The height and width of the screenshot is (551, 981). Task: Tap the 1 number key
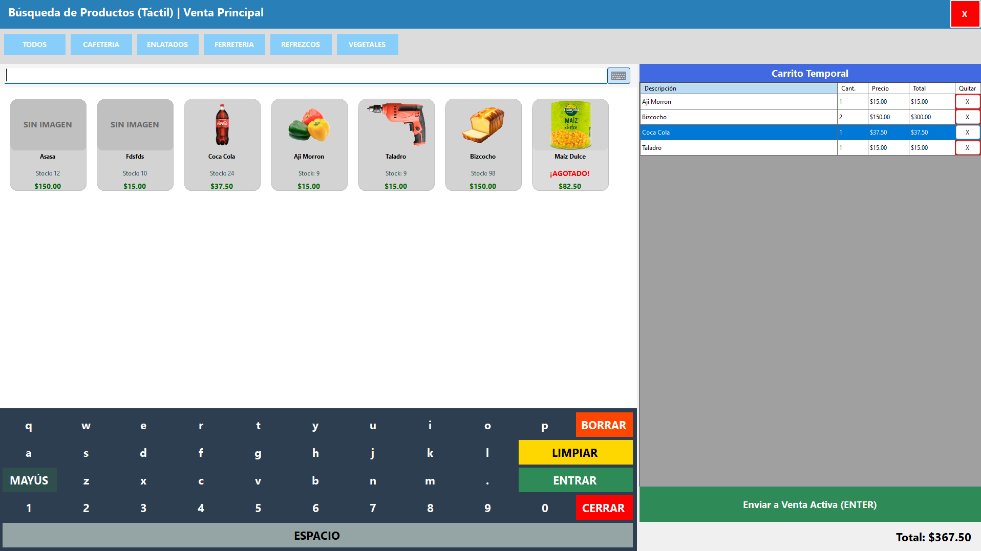(x=29, y=508)
